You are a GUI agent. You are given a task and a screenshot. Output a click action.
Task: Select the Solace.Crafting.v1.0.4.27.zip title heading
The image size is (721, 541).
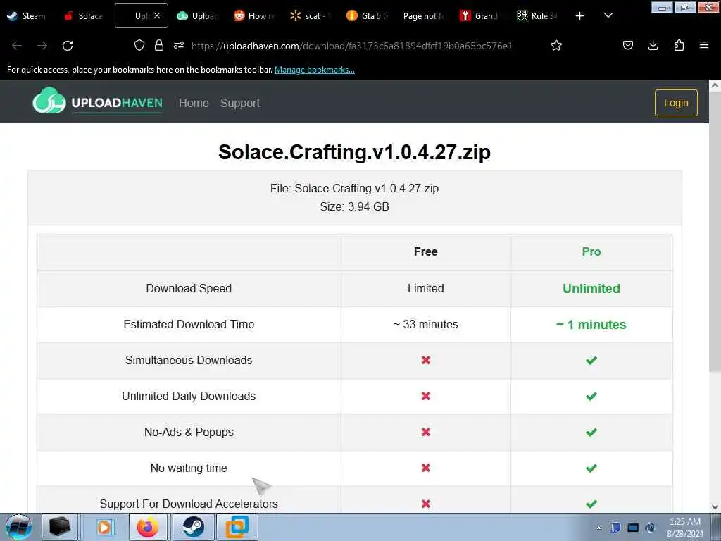[x=355, y=152]
